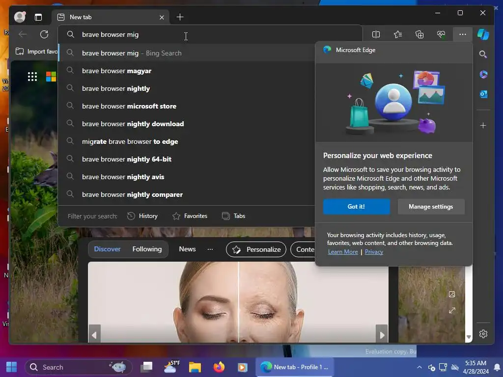
Task: Open the sidebar Outlook icon
Action: coord(483,94)
